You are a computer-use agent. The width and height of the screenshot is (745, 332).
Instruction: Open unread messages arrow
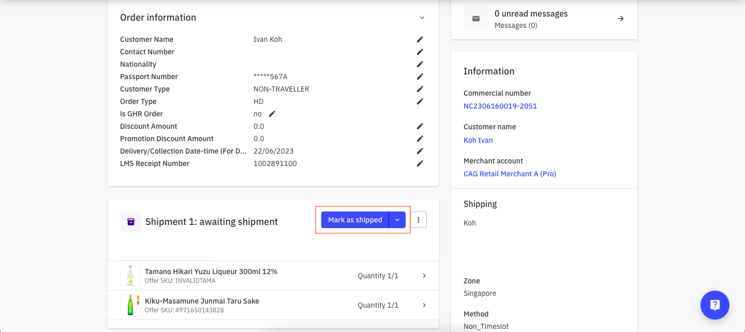tap(621, 19)
